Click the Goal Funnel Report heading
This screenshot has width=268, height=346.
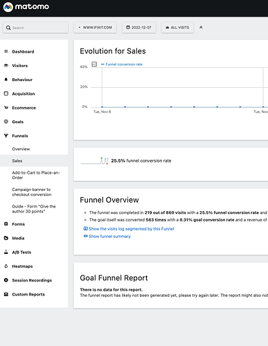point(114,277)
